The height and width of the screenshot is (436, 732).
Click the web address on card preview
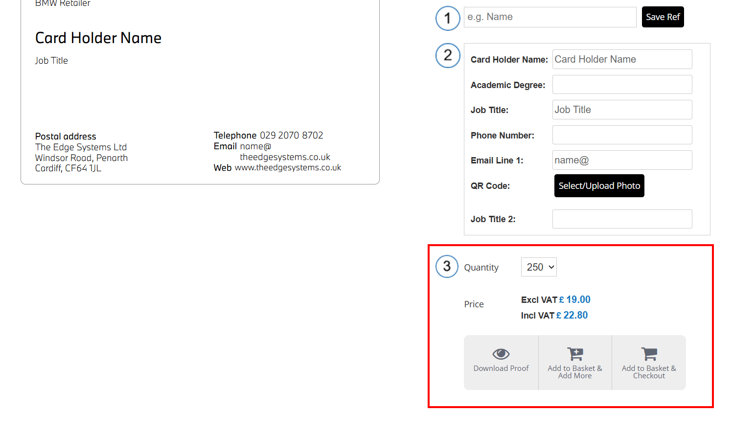pyautogui.click(x=288, y=168)
